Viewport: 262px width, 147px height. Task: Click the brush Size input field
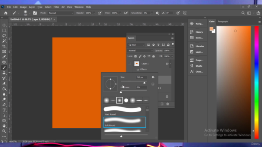point(141,77)
